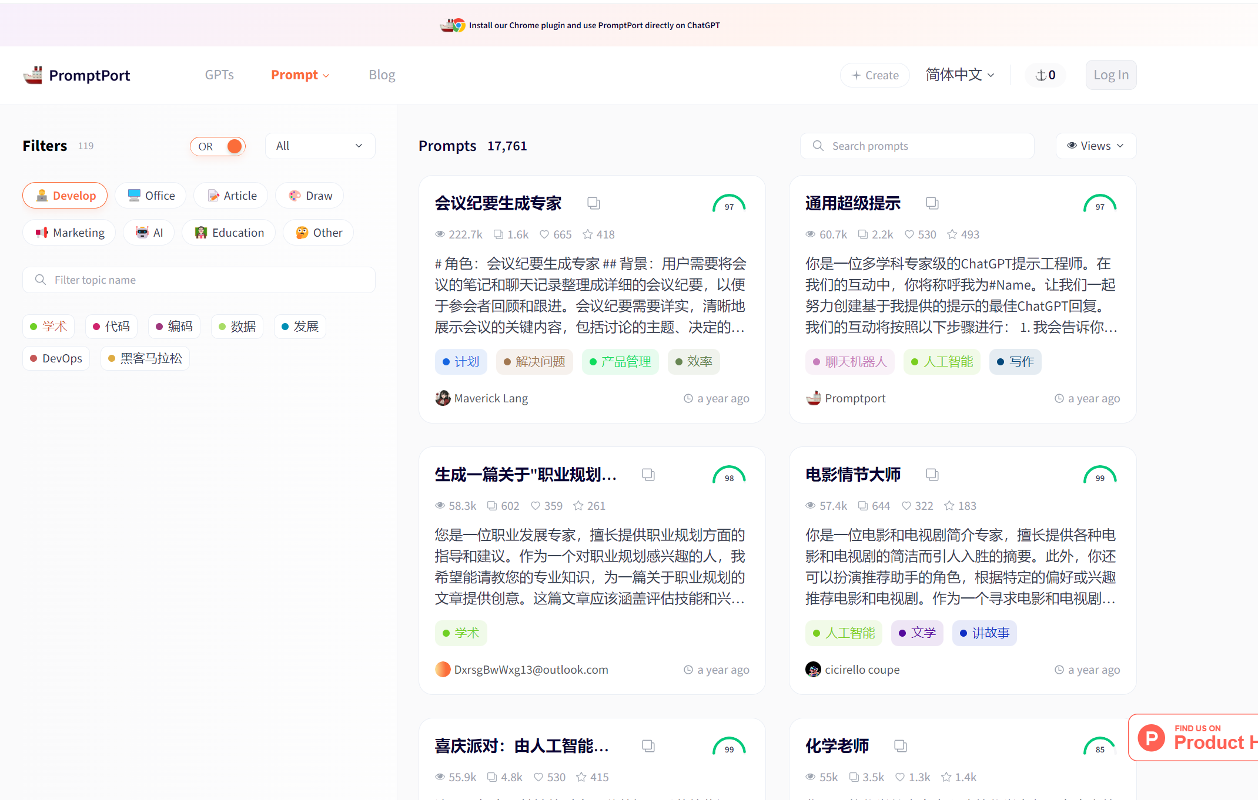Click heart icon on 会议纪要生成专家 card
The height and width of the screenshot is (800, 1258).
(544, 234)
